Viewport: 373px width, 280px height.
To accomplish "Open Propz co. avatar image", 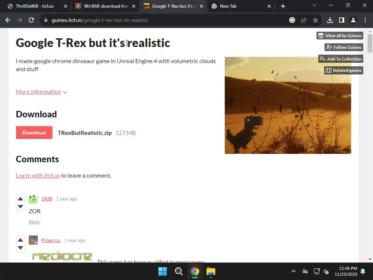I will 33,240.
